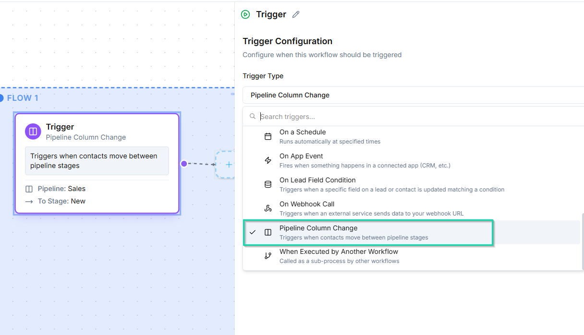Choose When Executed by Another Workflow
This screenshot has height=335, width=584.
[339, 256]
